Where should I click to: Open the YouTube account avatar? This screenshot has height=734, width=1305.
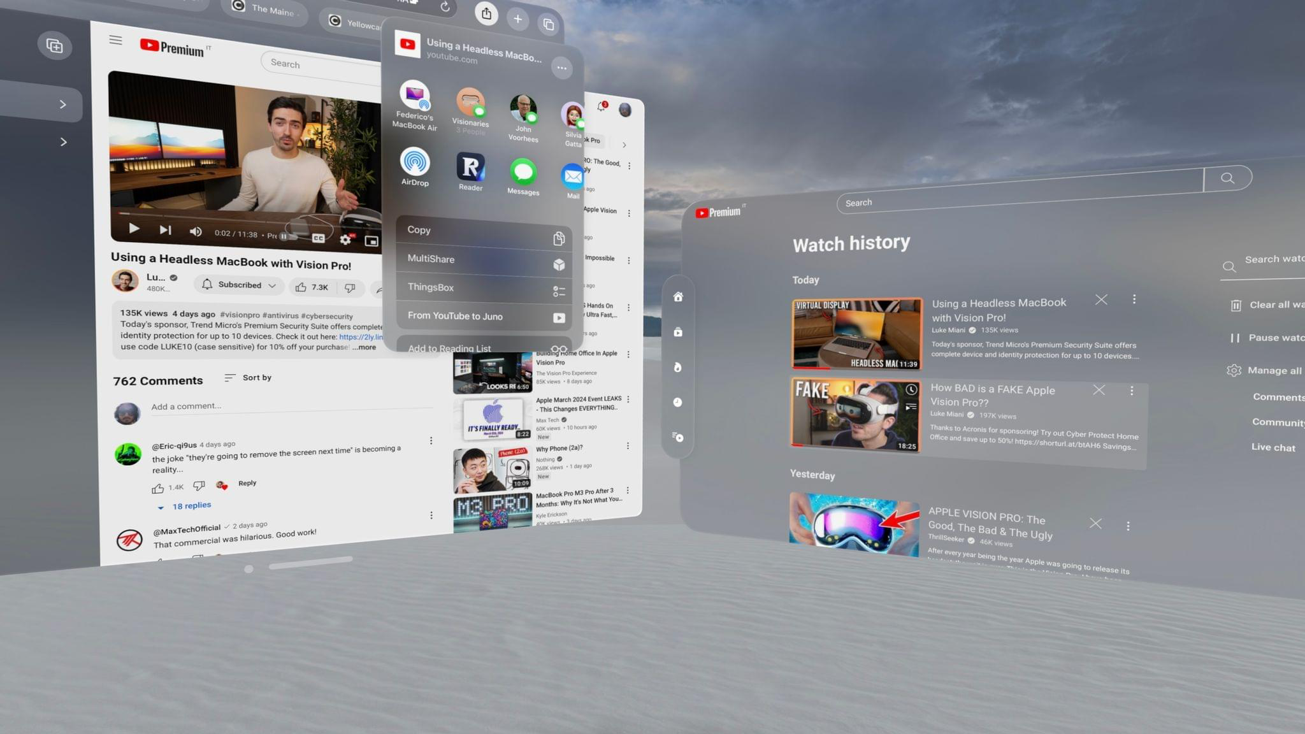coord(625,110)
